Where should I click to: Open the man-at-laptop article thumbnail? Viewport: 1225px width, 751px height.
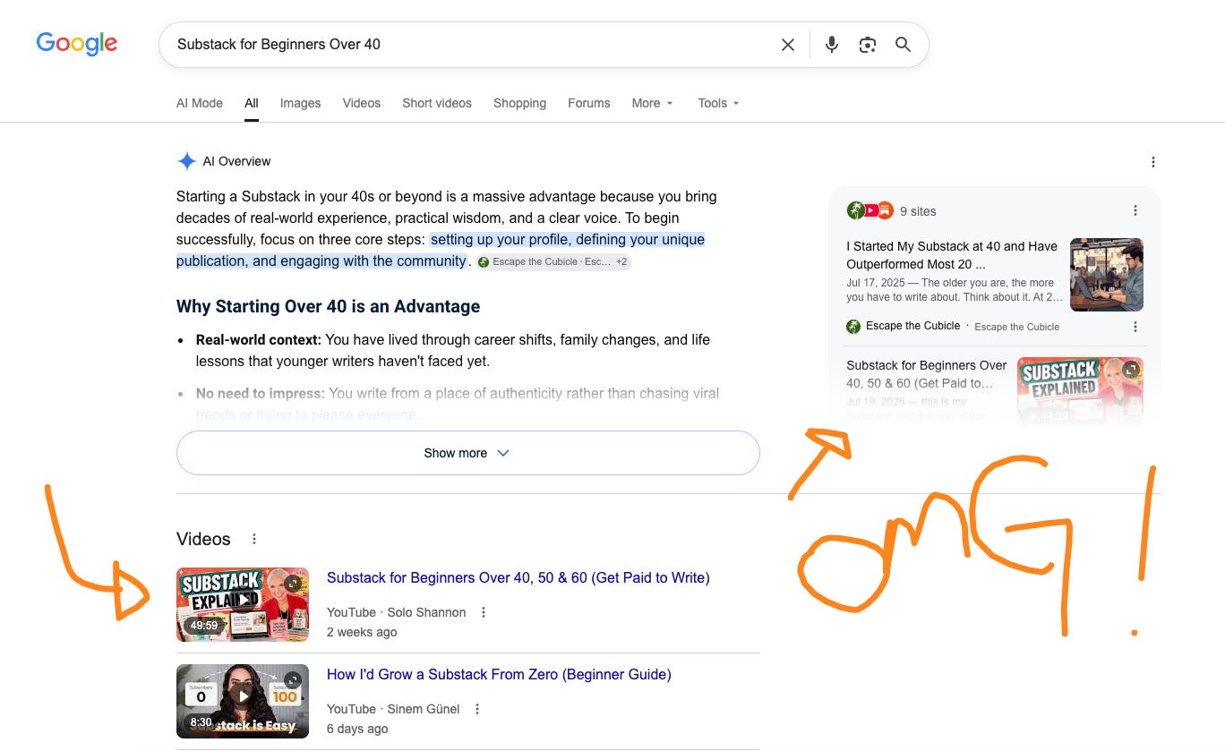click(1107, 275)
